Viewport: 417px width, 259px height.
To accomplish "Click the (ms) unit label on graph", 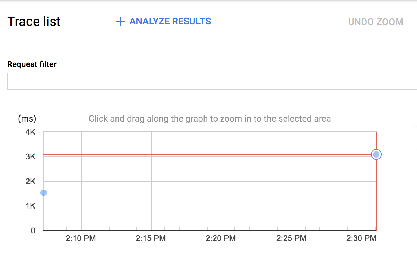I will click(x=27, y=119).
